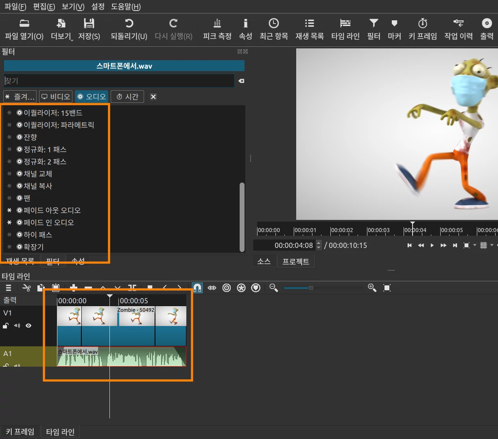
Task: Fast forward playback in the player
Action: [443, 245]
